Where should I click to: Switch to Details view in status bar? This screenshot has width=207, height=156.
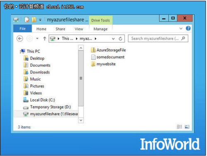[x=179, y=127]
